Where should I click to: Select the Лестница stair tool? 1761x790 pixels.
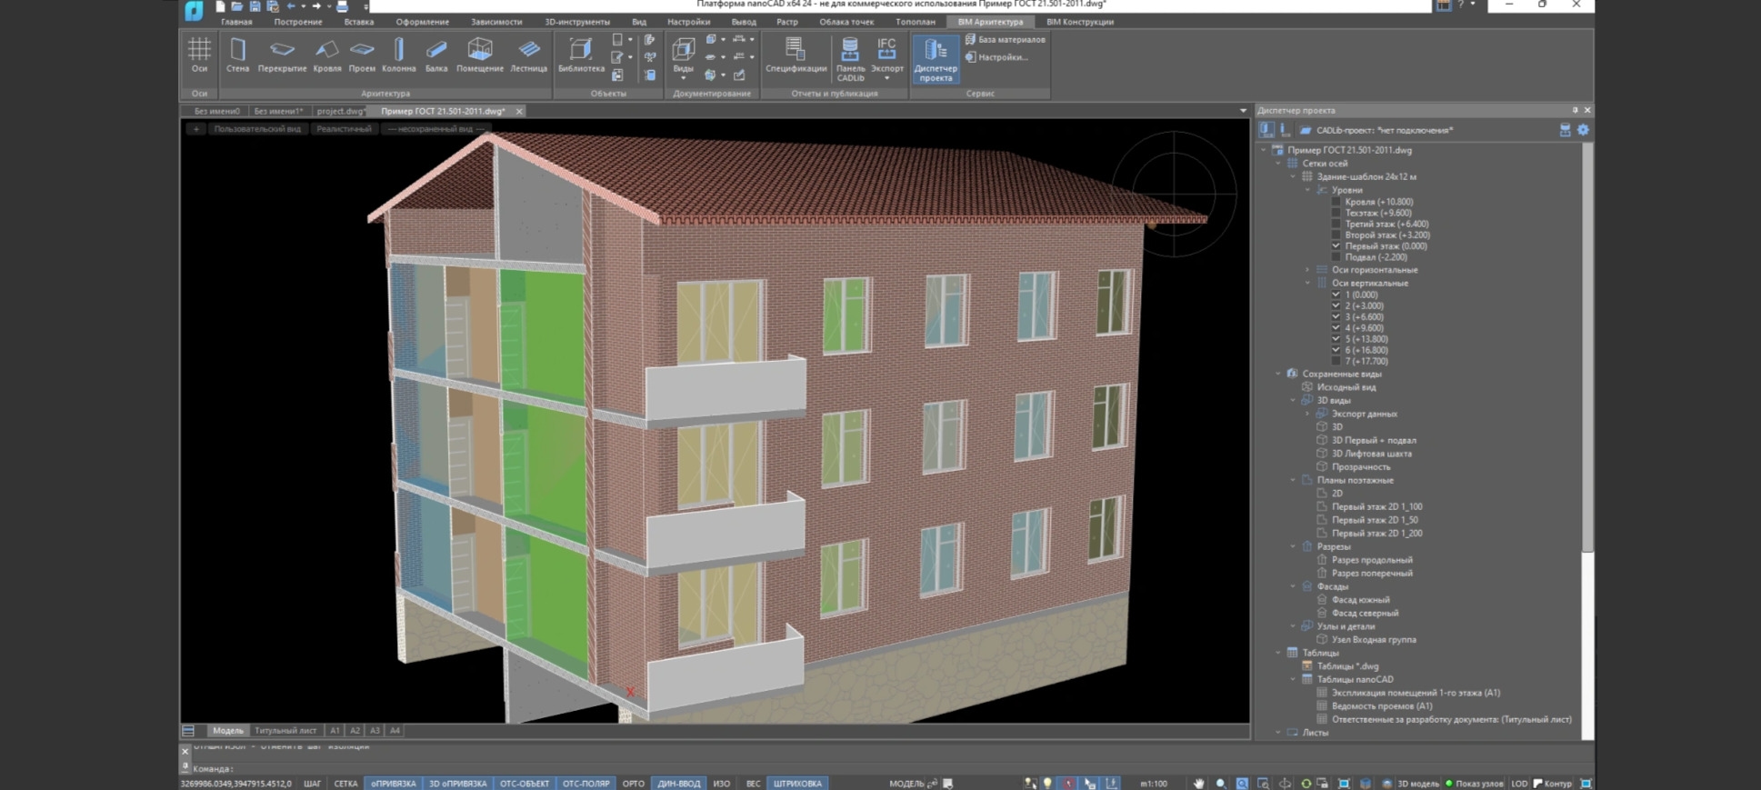[528, 55]
